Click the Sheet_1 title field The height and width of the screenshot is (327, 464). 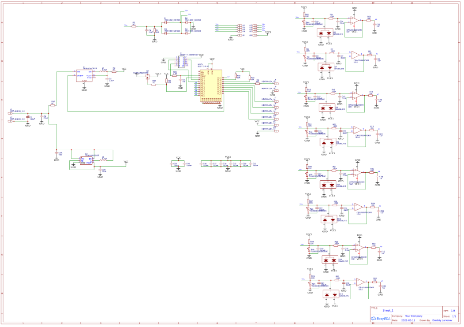pos(388,310)
